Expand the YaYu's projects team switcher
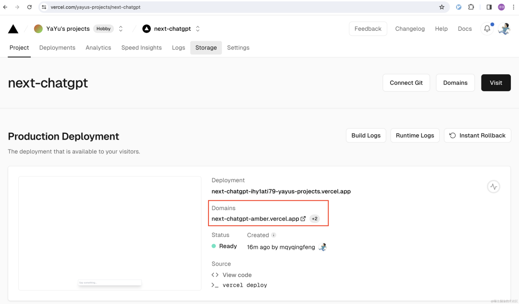Image resolution: width=519 pixels, height=304 pixels. click(121, 29)
